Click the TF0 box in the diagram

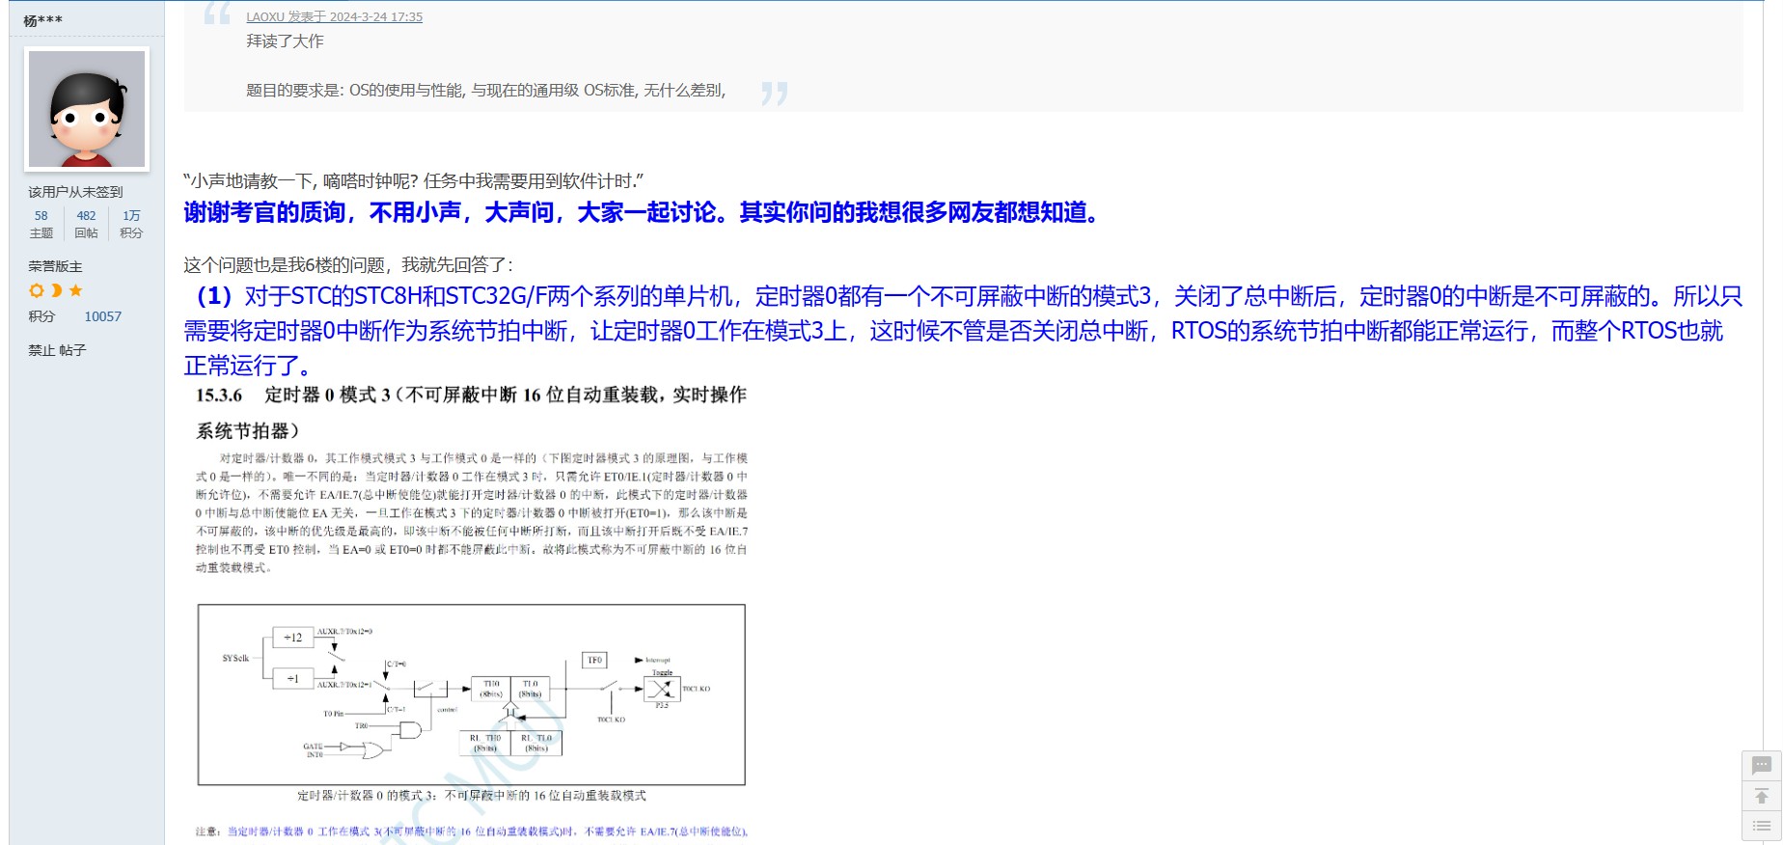click(x=595, y=661)
